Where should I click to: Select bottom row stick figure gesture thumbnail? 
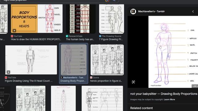click(102, 98)
